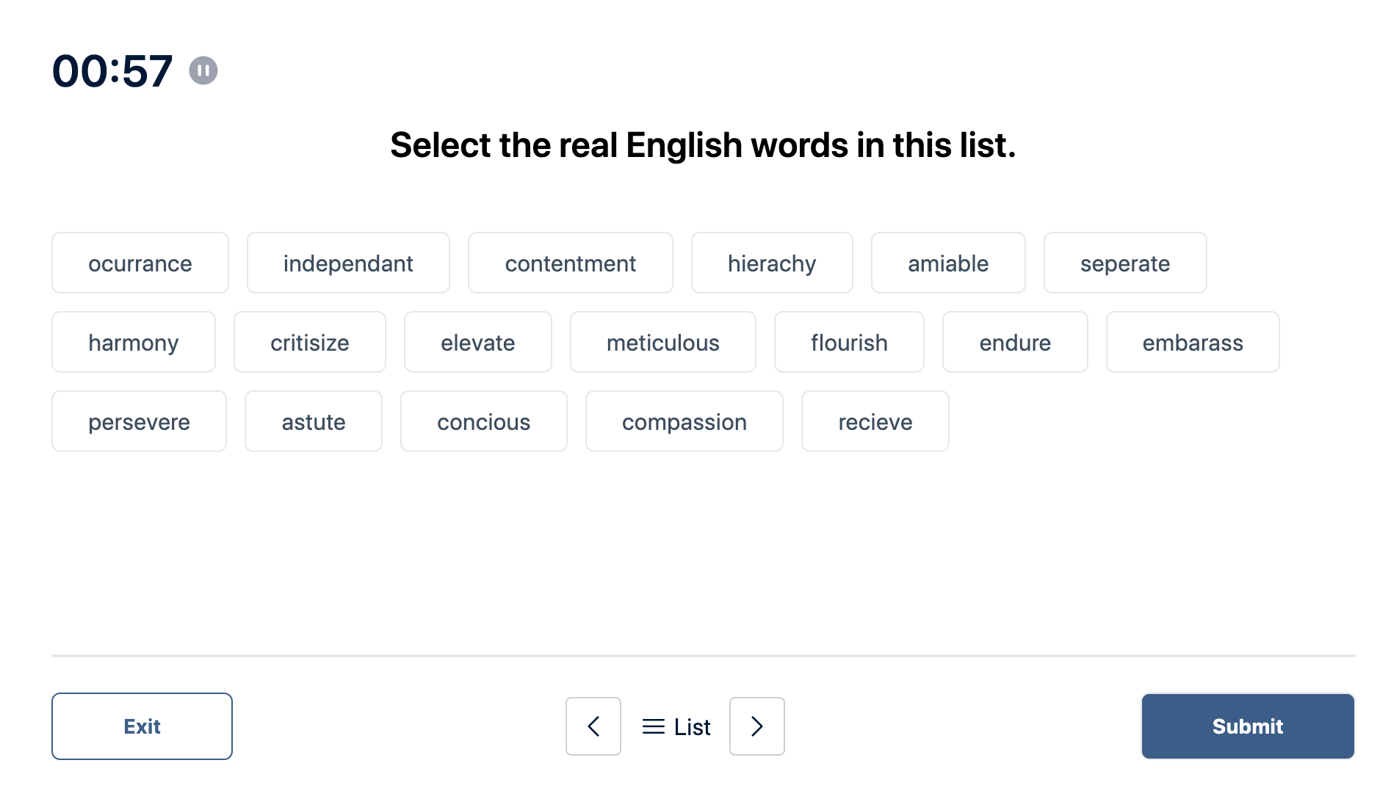
Task: Pause the countdown timer
Action: [203, 70]
